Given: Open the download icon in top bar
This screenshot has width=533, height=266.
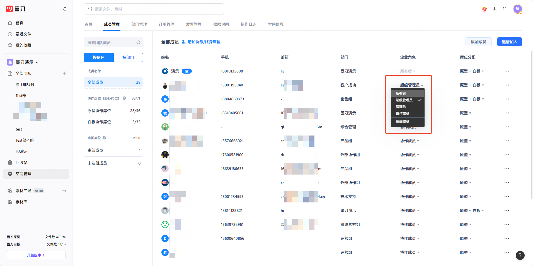Looking at the screenshot, I should (x=495, y=9).
